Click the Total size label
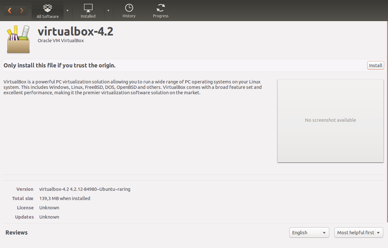Viewport: 388px width, 248px height. pos(23,198)
